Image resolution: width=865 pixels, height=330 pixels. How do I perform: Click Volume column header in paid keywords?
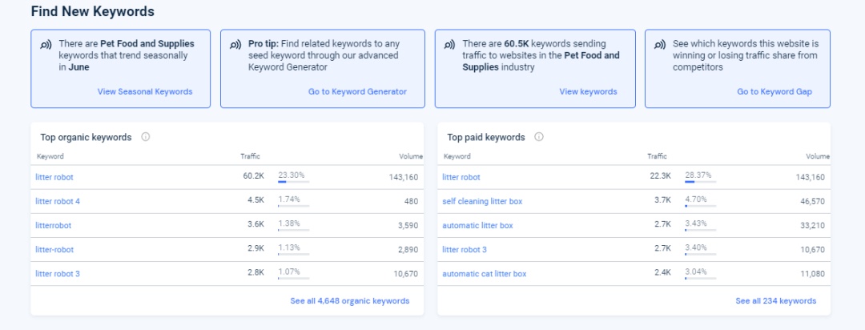pos(817,156)
